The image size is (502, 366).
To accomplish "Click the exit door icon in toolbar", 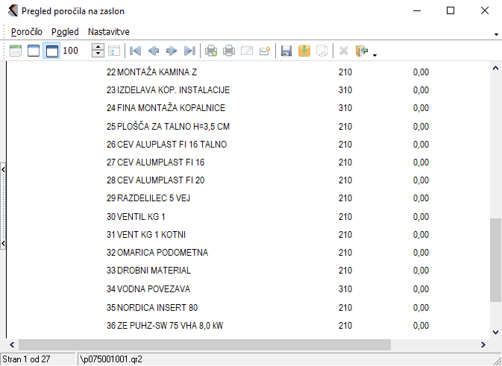I will click(363, 51).
